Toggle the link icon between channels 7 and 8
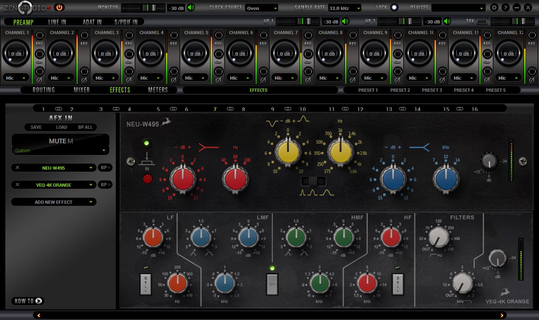This screenshot has height=320, width=539. [230, 109]
